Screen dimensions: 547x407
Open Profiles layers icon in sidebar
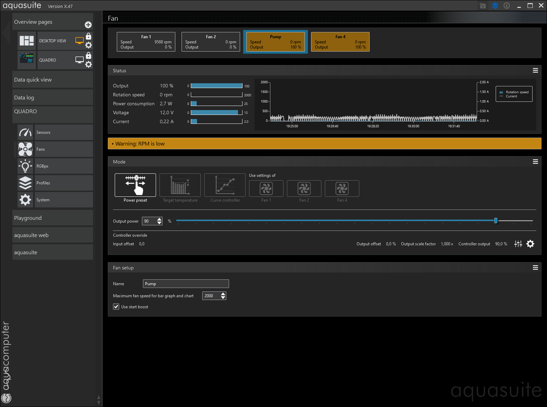pos(25,183)
